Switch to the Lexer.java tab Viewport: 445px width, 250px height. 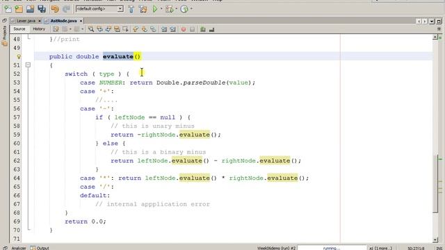[x=26, y=21]
